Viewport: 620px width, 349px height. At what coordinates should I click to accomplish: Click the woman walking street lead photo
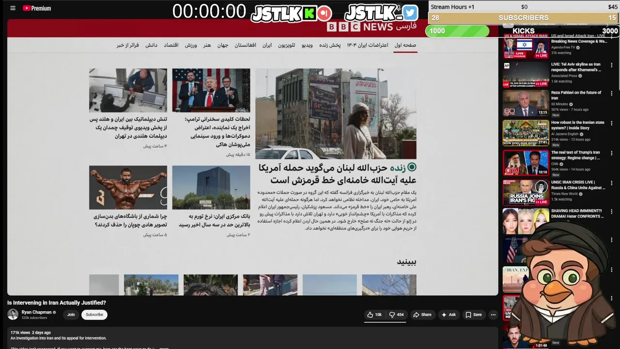click(x=336, y=113)
